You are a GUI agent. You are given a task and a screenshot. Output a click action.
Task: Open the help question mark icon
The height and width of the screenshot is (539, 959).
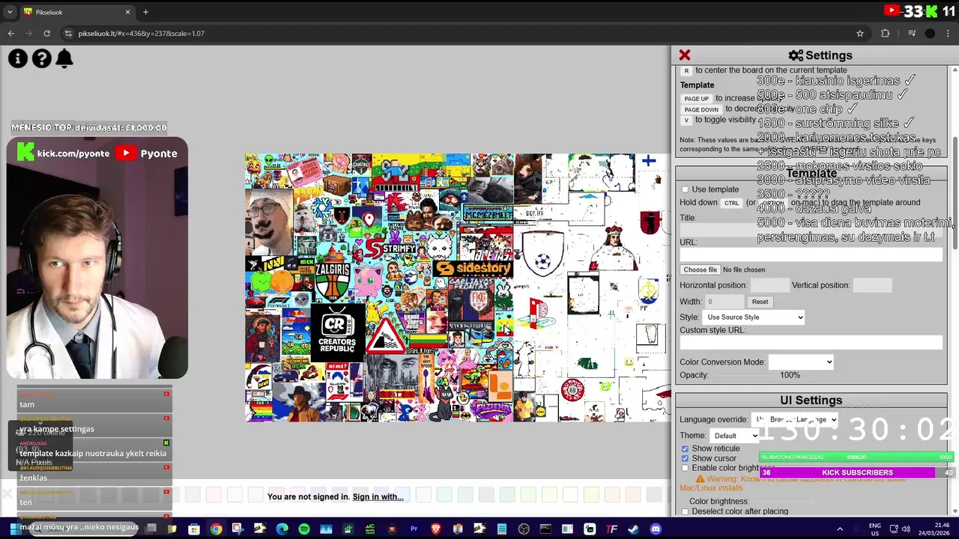coord(42,58)
